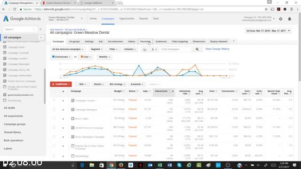Collapse the sidebar with the arrow icon

coord(40,29)
